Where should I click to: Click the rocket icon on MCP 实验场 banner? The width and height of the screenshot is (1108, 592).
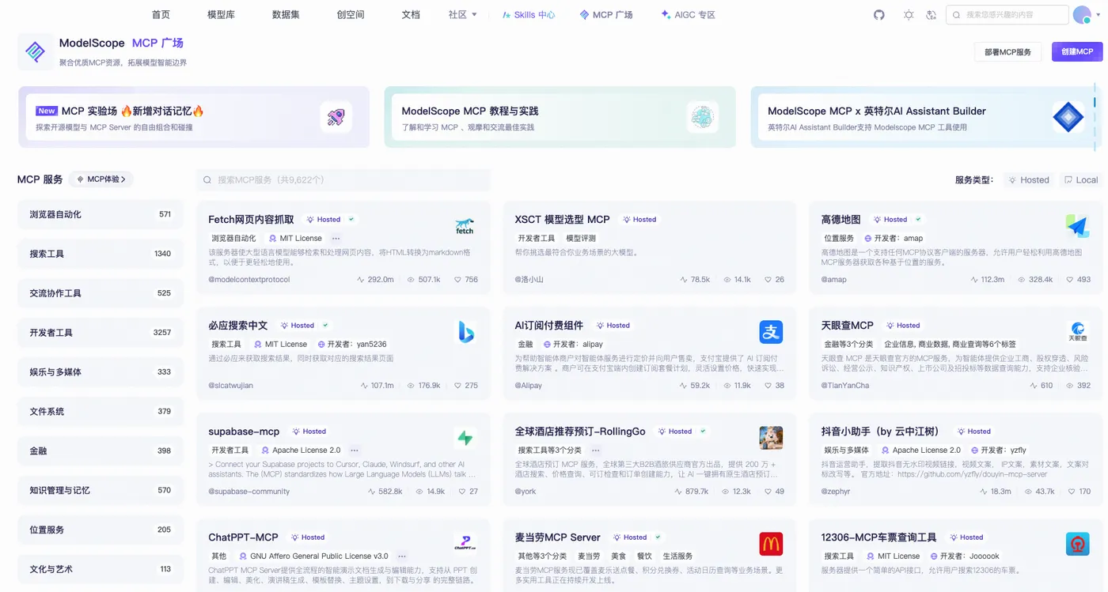point(336,117)
